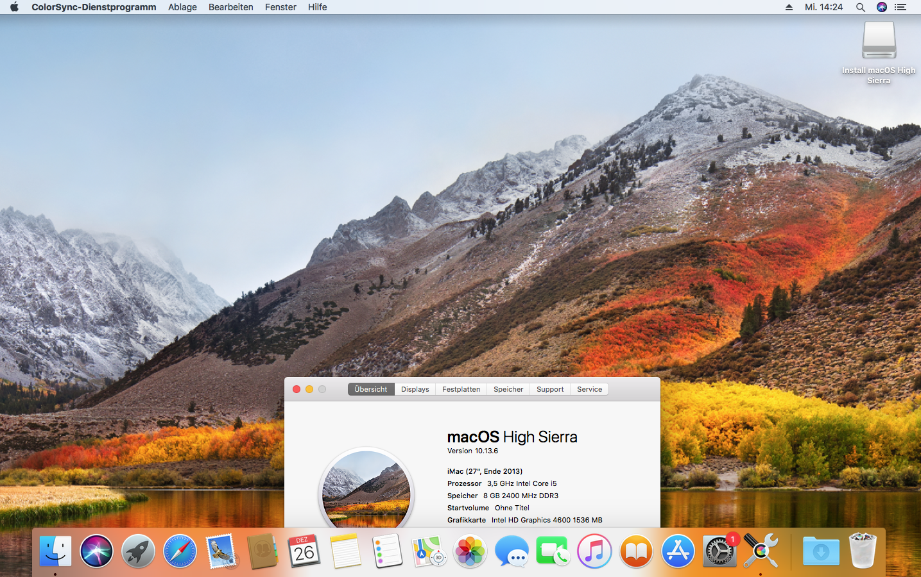
Task: Activate Siri from the menu bar
Action: tap(882, 7)
